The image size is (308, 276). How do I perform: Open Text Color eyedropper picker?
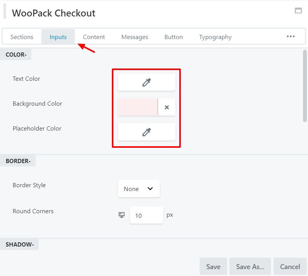pos(147,82)
